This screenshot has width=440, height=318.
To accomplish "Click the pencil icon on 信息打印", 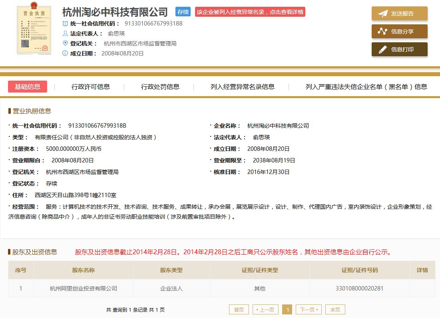I will pos(382,49).
